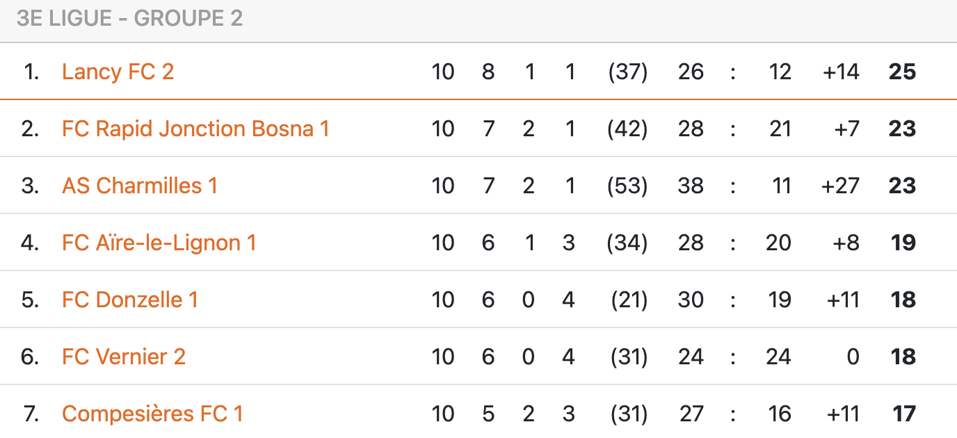This screenshot has height=438, width=957.
Task: Click the Compesières FC 1 team name
Action: click(152, 414)
